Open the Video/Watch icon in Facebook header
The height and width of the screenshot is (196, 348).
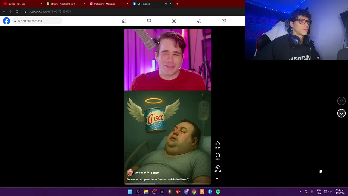pos(224,21)
